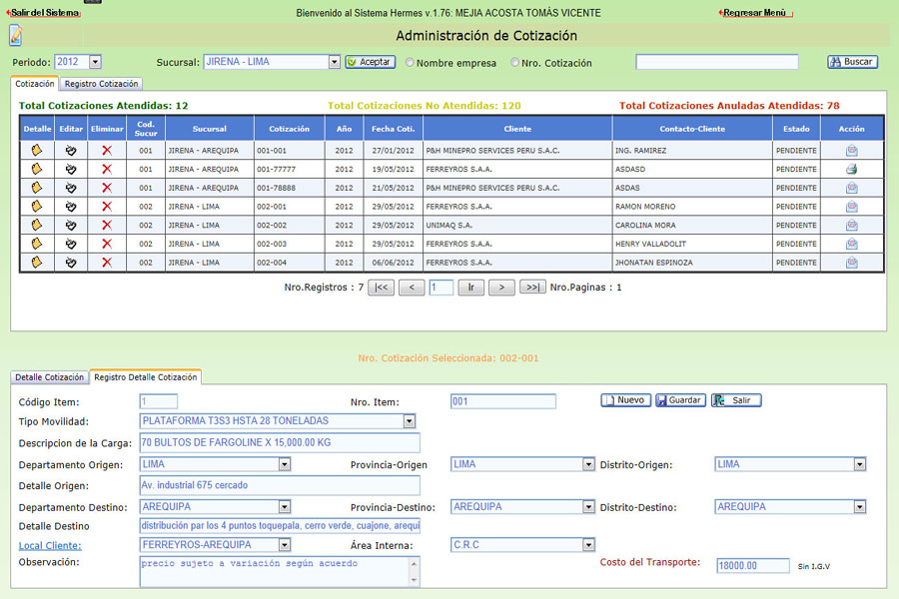Select the Nombre empresa radio button
The image size is (899, 599).
pos(410,62)
